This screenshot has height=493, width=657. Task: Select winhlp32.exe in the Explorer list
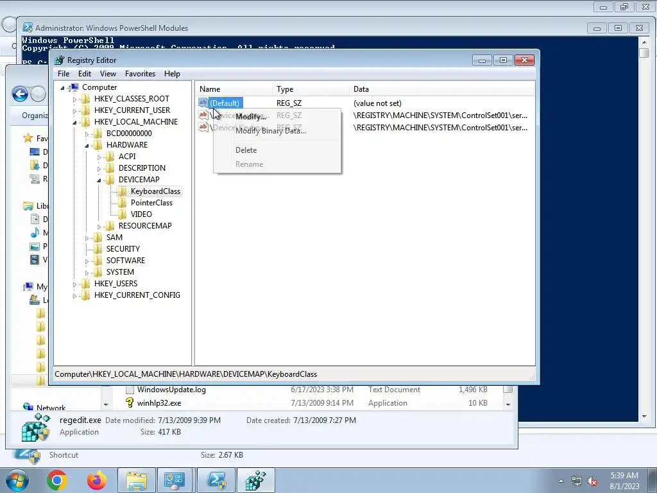coord(159,403)
